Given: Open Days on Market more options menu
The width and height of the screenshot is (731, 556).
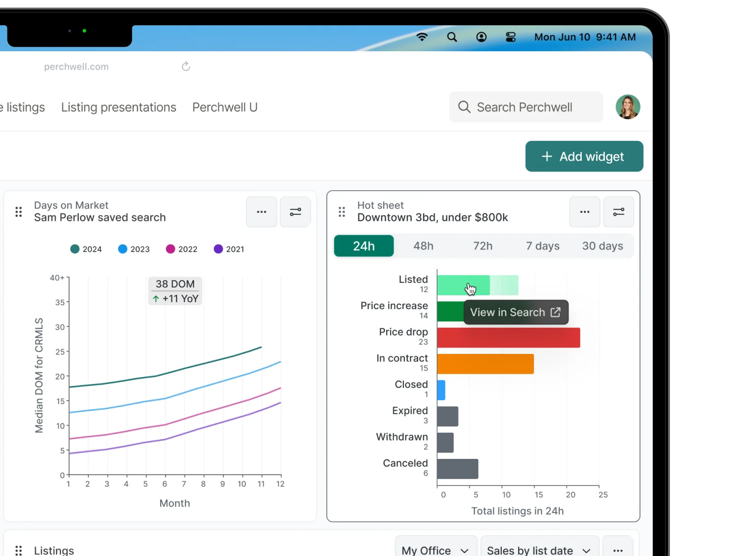Looking at the screenshot, I should coord(262,212).
